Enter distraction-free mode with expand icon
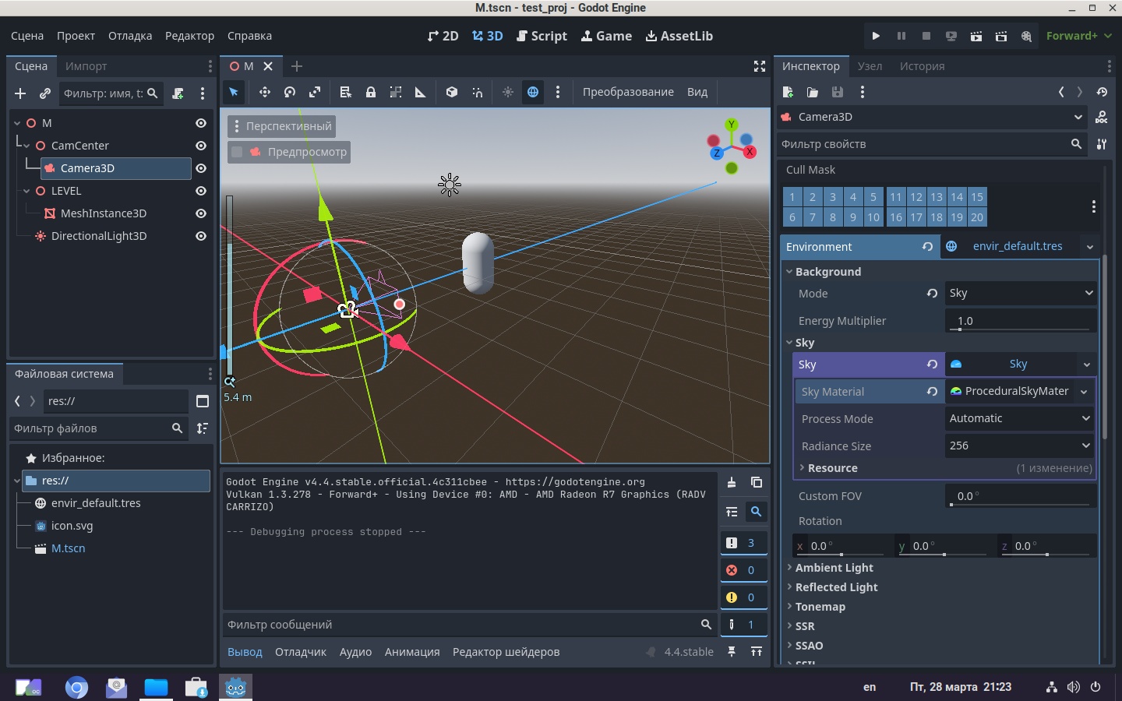The image size is (1122, 701). tap(760, 66)
